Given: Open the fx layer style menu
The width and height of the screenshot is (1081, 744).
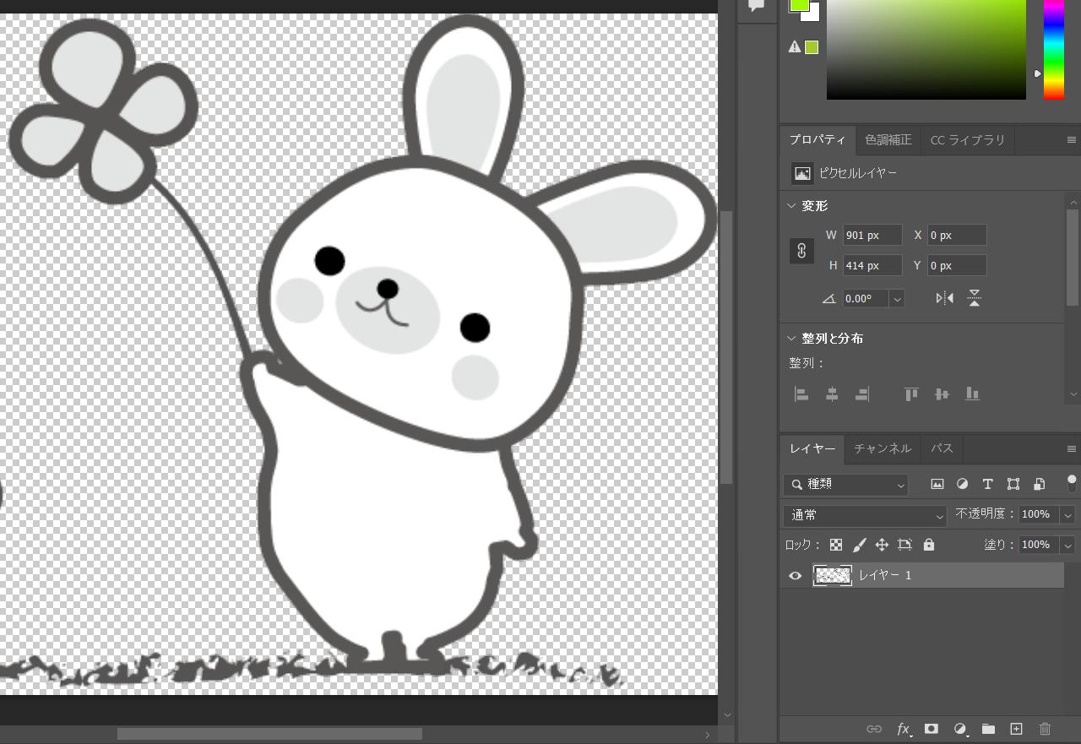Looking at the screenshot, I should (904, 729).
